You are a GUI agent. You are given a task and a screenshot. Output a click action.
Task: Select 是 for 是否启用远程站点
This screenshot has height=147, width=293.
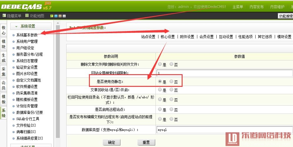(160, 109)
